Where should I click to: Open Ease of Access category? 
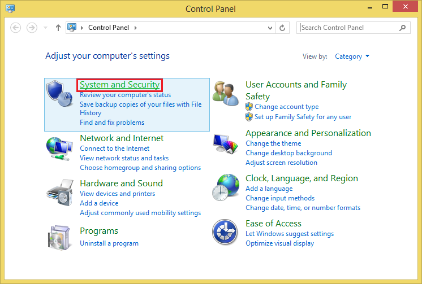[273, 224]
